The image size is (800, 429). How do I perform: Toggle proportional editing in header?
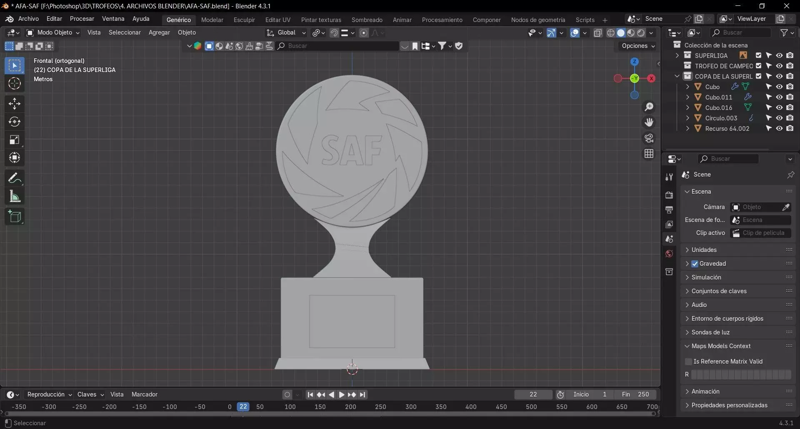364,33
